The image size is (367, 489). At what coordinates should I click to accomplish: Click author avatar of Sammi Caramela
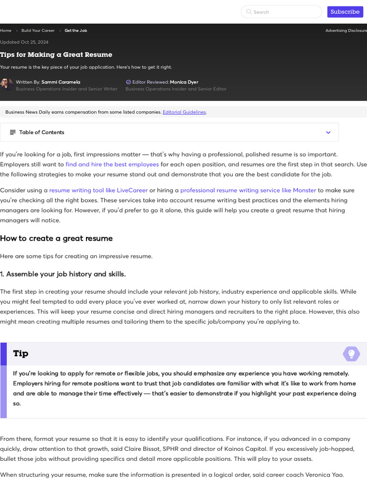coord(6,85)
